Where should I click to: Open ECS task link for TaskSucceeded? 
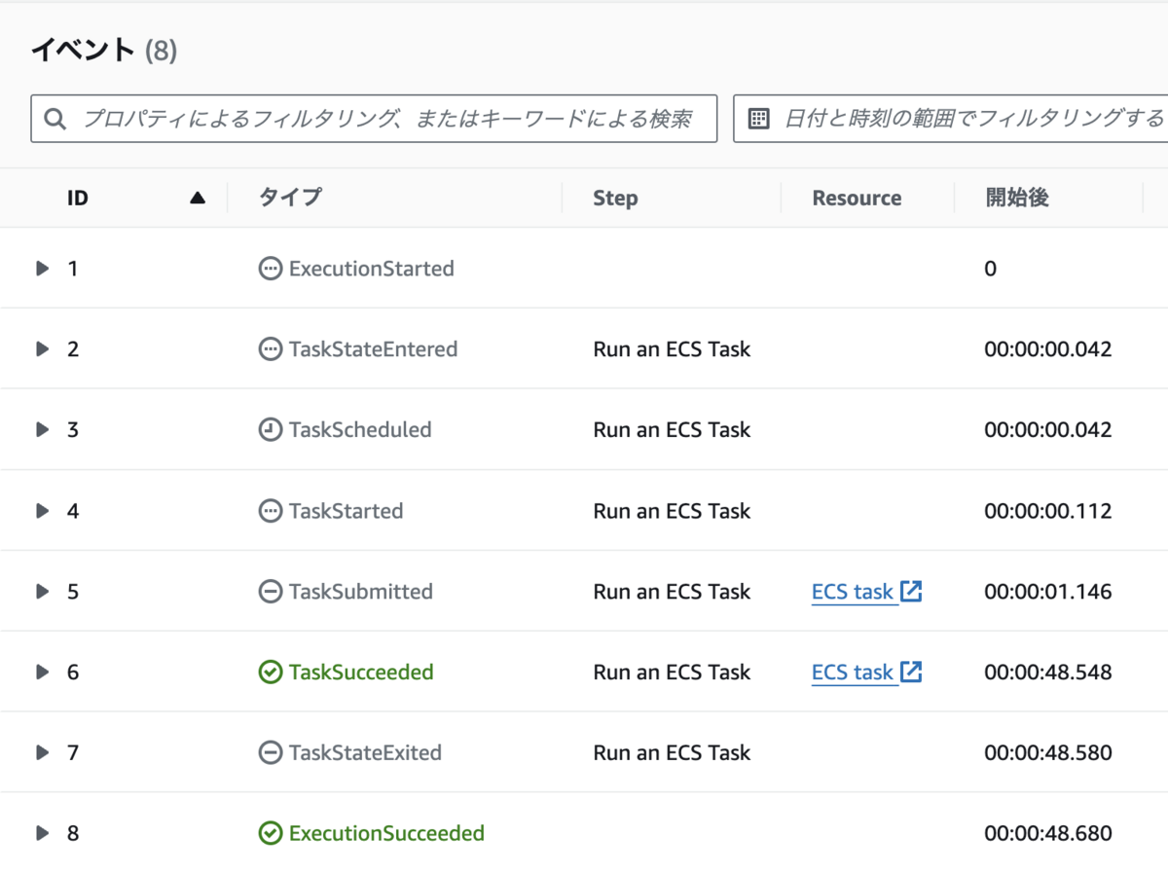click(x=853, y=673)
